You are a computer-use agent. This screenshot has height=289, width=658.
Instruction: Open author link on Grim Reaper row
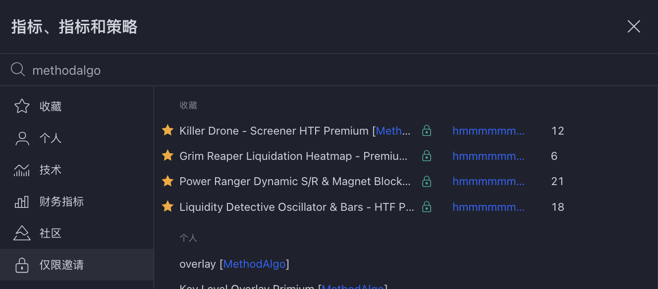[x=488, y=156]
